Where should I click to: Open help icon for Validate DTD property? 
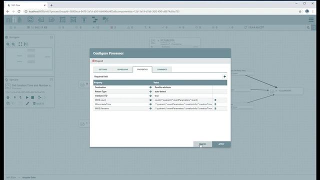pyautogui.click(x=150, y=95)
